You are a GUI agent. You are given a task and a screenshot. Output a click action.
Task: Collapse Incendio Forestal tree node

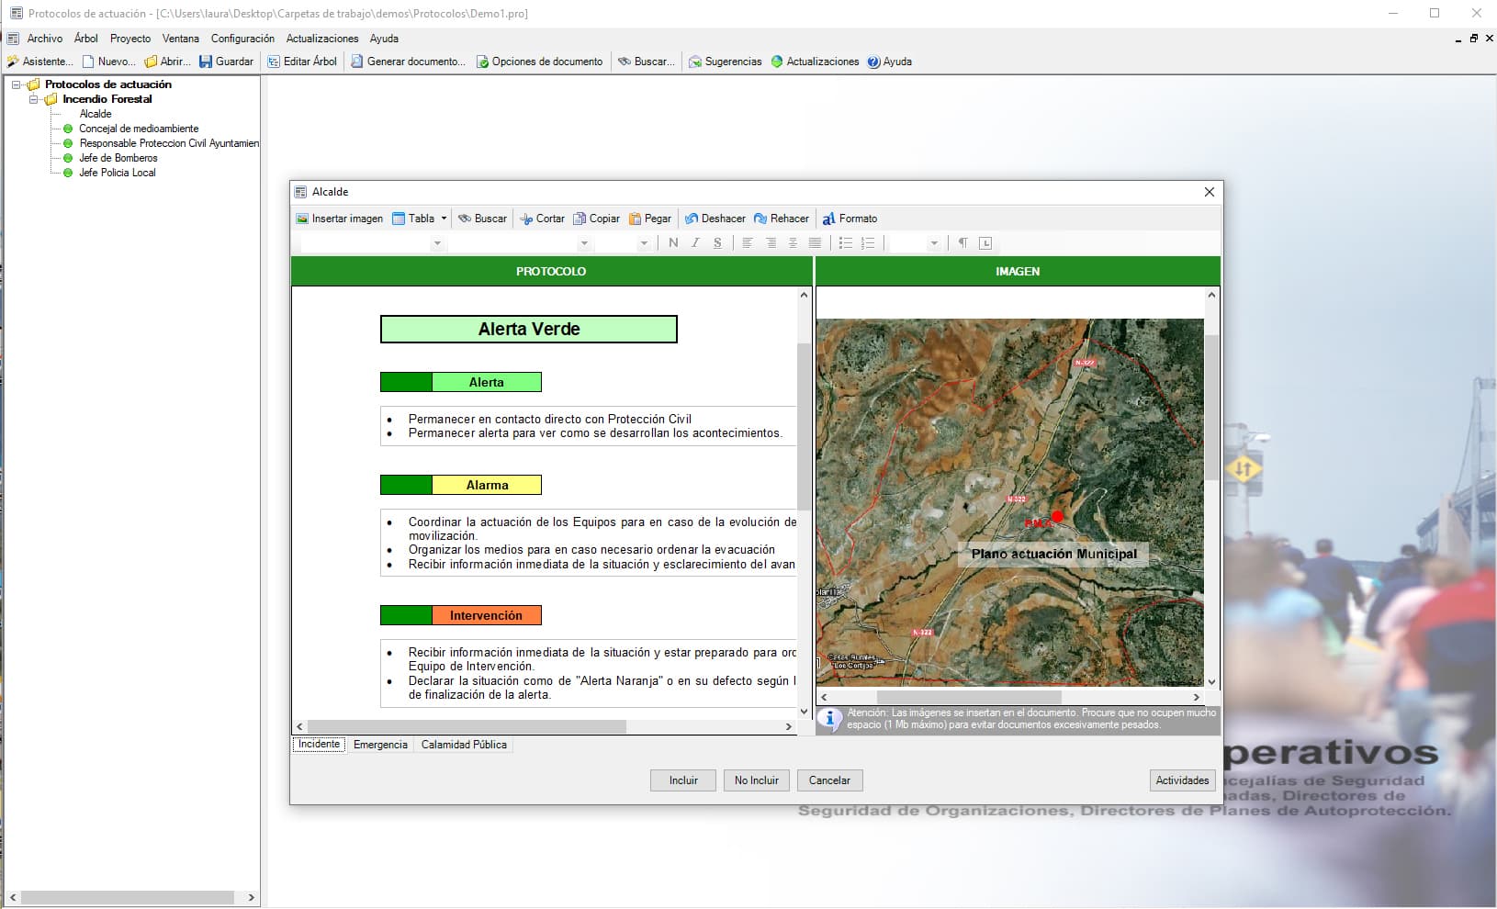33,99
